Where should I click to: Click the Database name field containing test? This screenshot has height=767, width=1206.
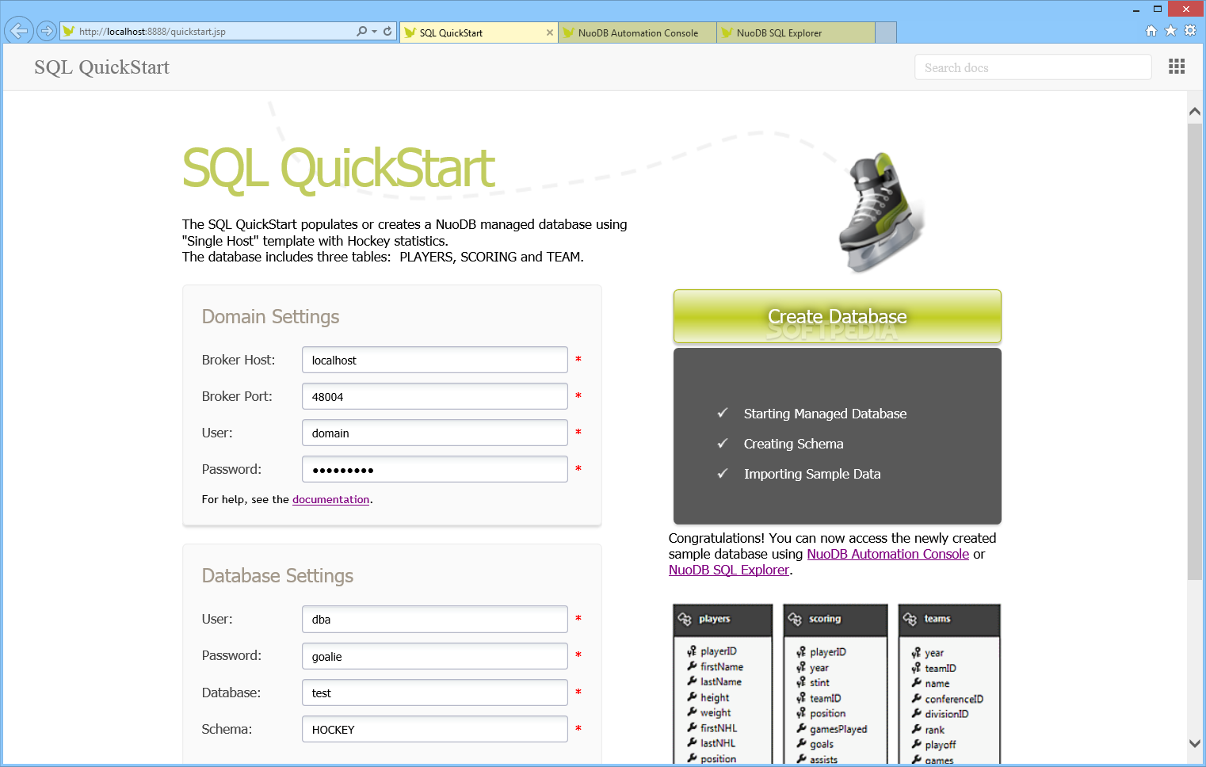[434, 693]
